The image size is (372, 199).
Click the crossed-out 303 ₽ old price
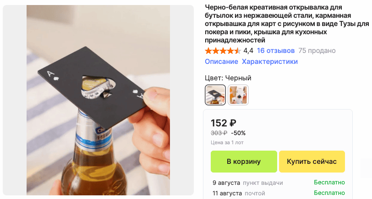pos(219,133)
